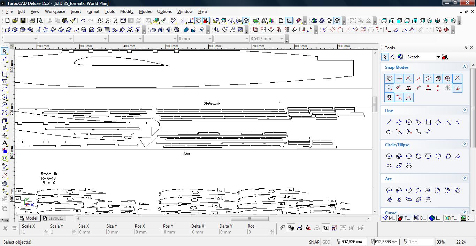476x246 pixels.
Task: Open the Sketch dropdown in Tools palette
Action: (438, 57)
